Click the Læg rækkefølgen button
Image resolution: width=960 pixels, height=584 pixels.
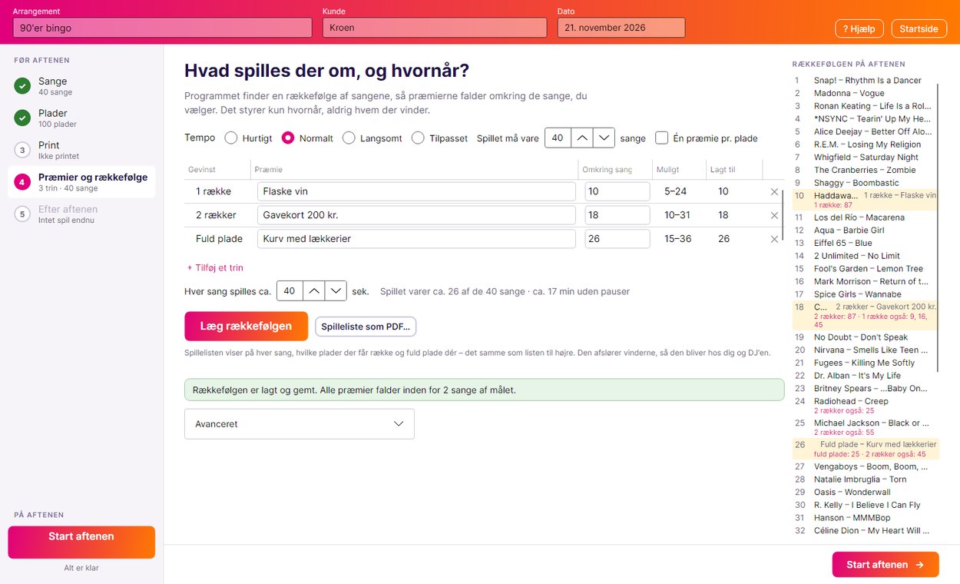(246, 326)
